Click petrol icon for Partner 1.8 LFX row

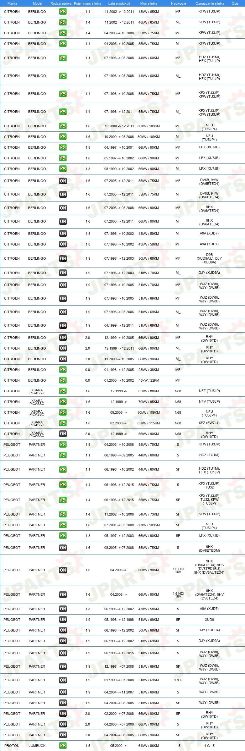[63, 535]
